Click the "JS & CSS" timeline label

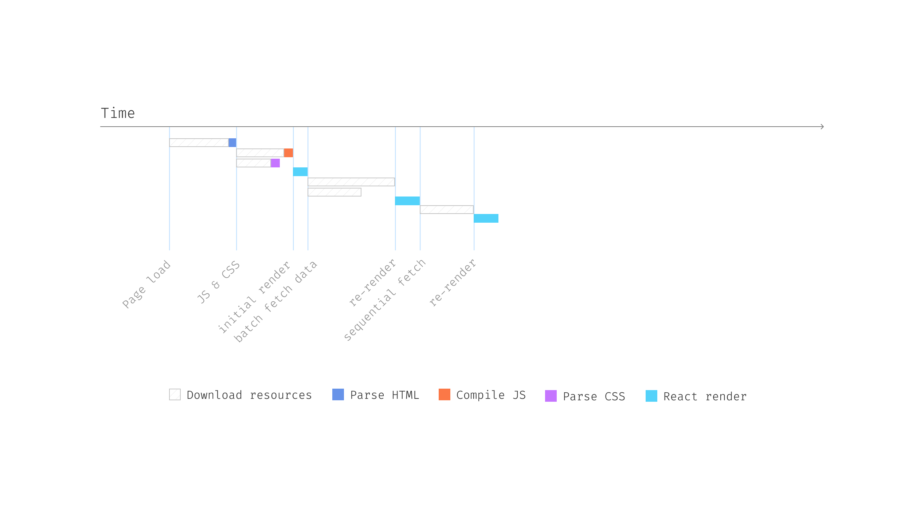219,282
